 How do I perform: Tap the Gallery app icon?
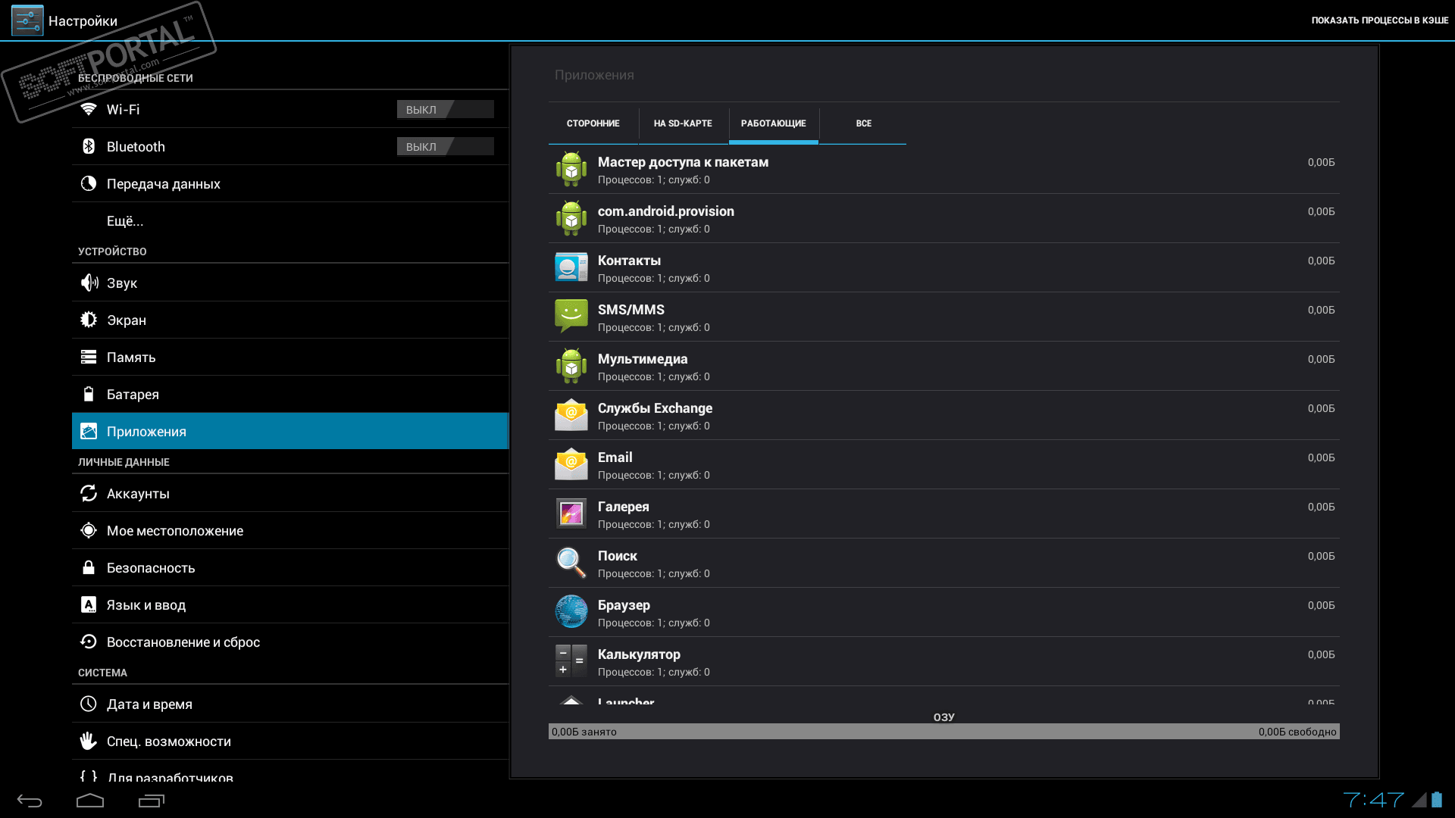coord(571,514)
